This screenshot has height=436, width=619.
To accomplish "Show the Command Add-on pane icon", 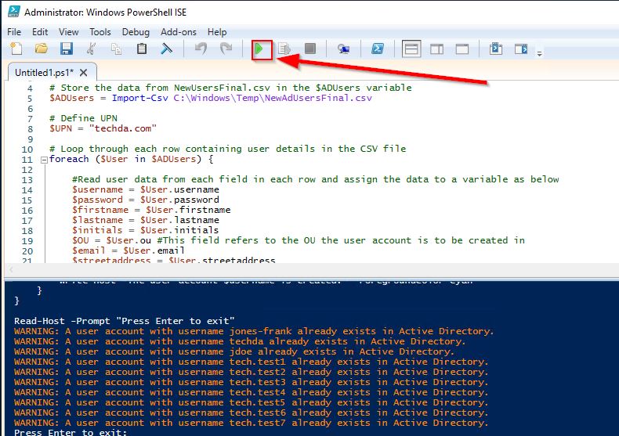I will 521,49.
